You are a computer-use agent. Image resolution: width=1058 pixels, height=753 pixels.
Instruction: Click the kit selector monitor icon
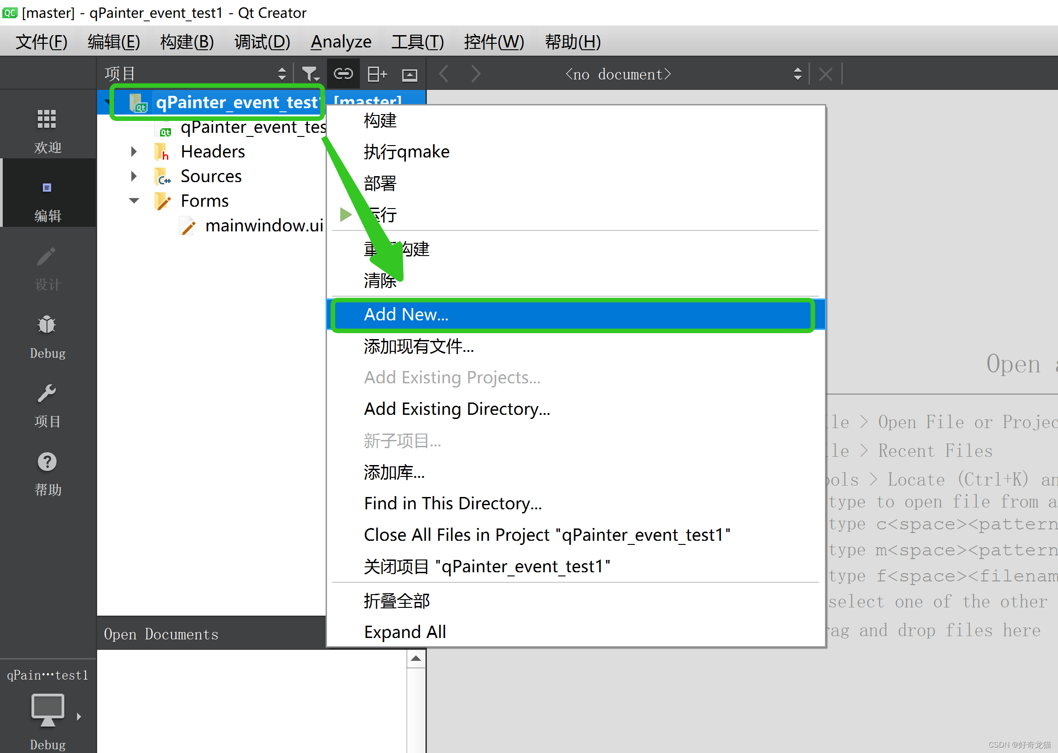pos(48,709)
